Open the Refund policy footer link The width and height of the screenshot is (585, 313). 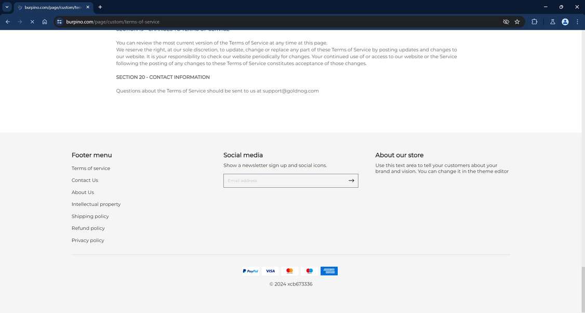tap(88, 228)
